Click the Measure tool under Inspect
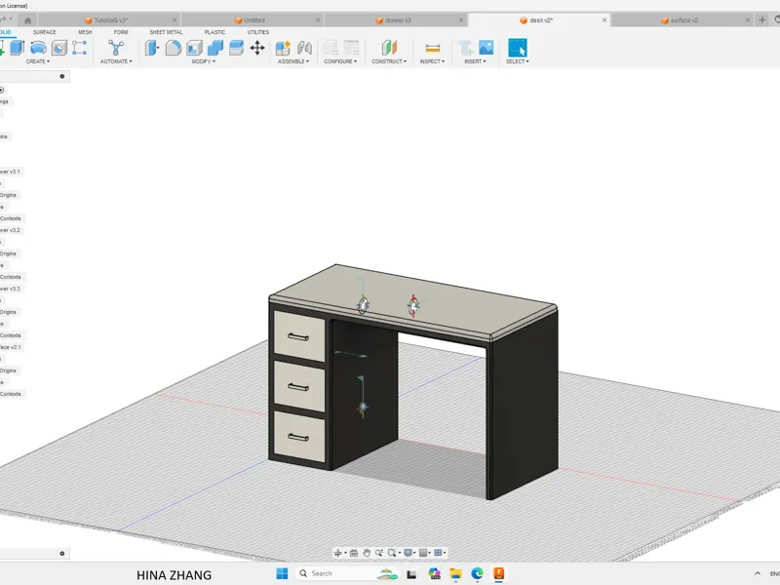 [x=432, y=48]
